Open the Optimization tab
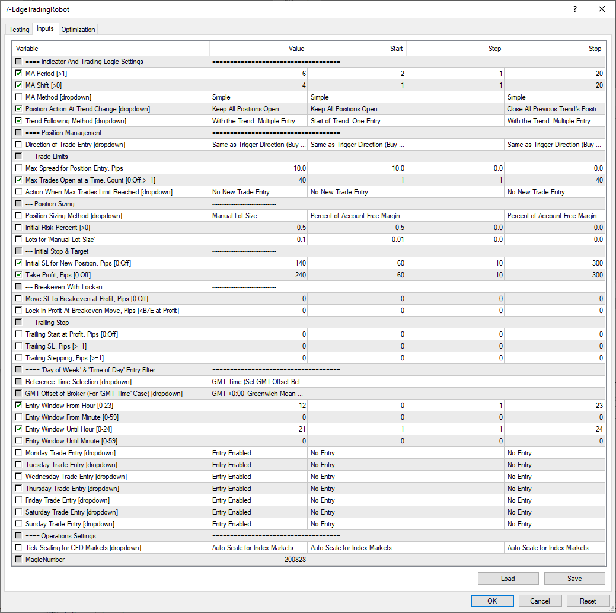This screenshot has width=616, height=613. click(x=78, y=30)
